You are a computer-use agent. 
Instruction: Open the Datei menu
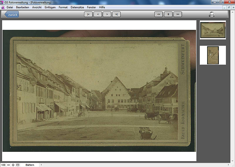coord(10,7)
